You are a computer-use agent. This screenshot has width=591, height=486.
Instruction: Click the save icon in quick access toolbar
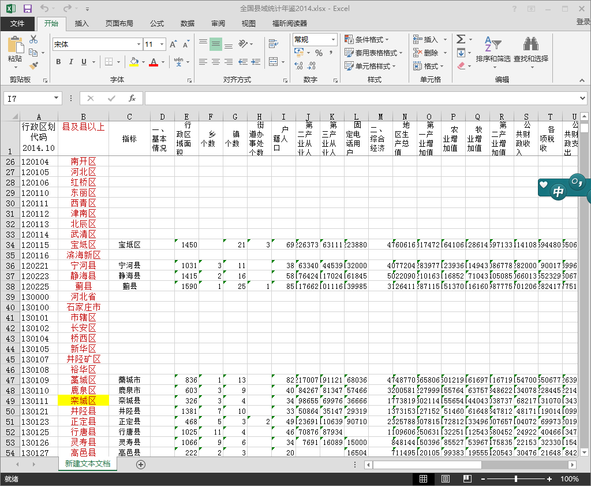pyautogui.click(x=28, y=9)
